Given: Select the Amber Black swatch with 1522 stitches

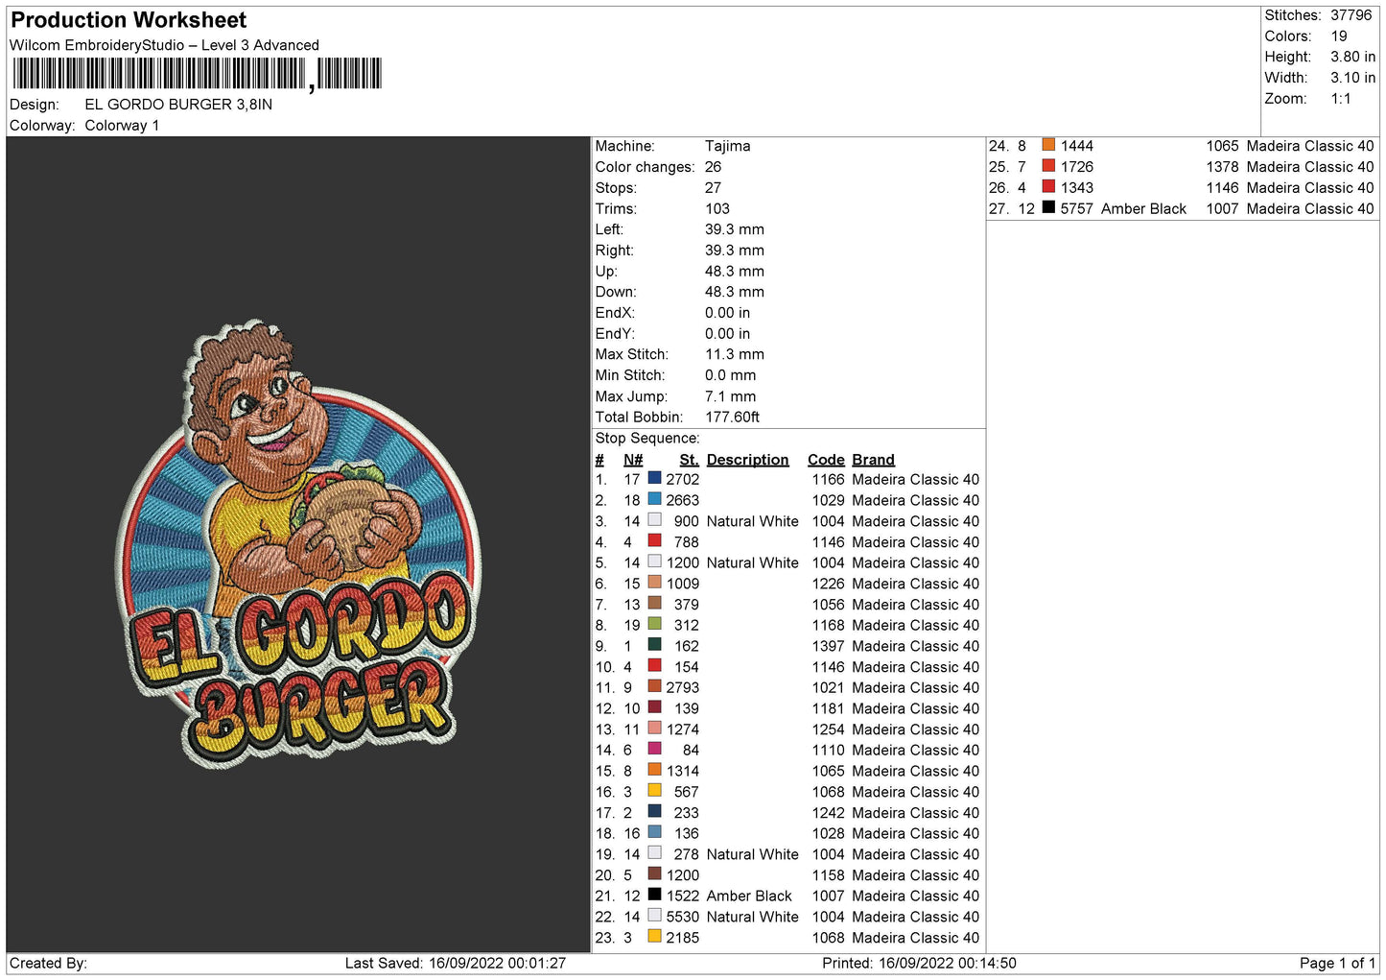Looking at the screenshot, I should [654, 895].
